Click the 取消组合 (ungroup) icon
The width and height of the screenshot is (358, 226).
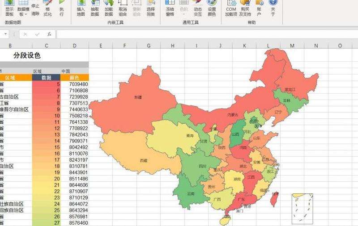click(x=123, y=8)
